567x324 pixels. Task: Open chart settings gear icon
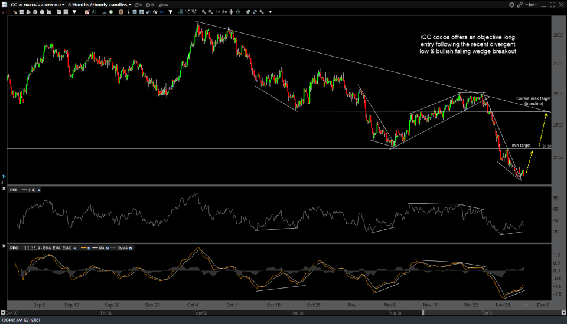tap(511, 4)
